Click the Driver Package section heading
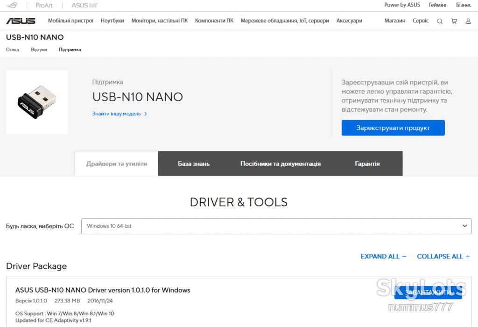 click(x=36, y=266)
